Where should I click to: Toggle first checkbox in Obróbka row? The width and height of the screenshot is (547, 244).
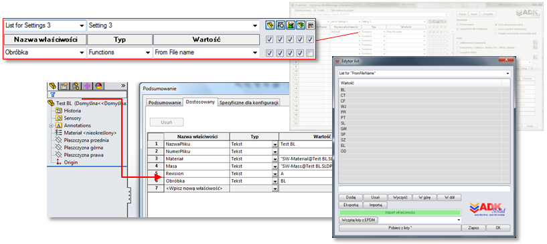(x=269, y=53)
